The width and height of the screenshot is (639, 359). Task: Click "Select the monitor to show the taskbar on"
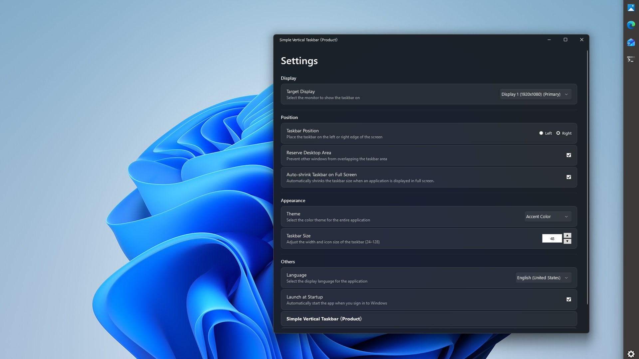[x=323, y=98]
